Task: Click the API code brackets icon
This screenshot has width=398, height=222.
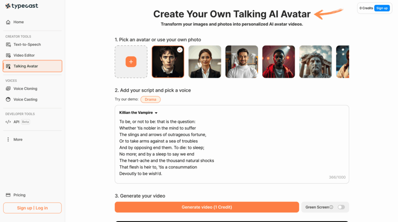Action: tap(8, 122)
